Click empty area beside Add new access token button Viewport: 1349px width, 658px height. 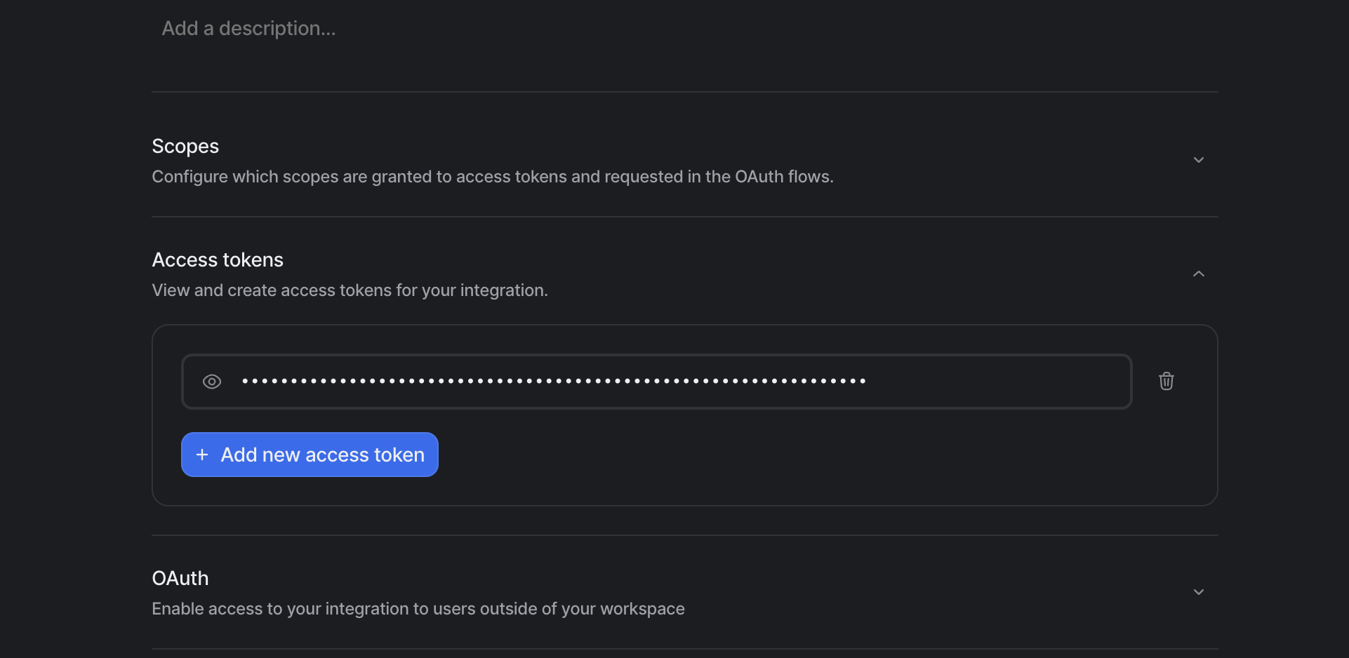point(772,455)
